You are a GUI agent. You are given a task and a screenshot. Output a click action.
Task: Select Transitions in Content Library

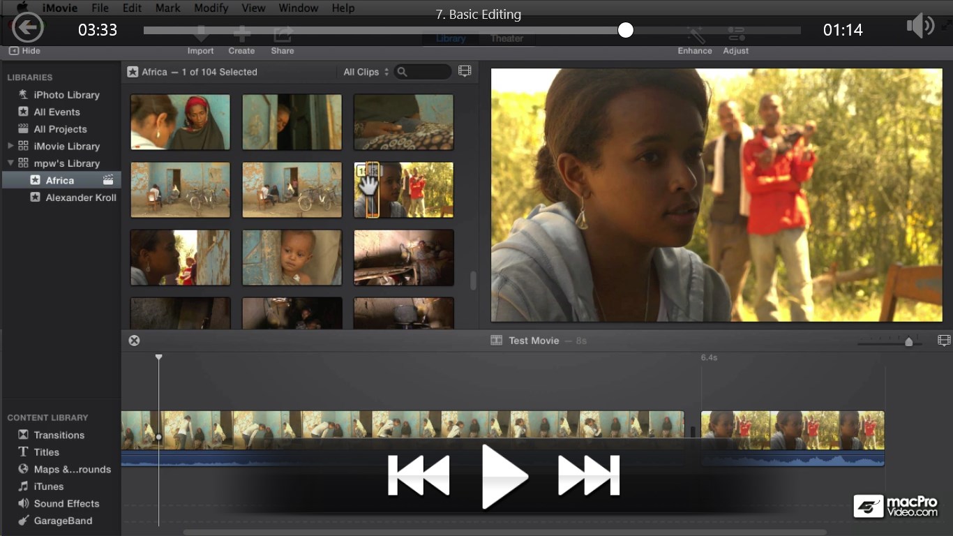click(59, 435)
